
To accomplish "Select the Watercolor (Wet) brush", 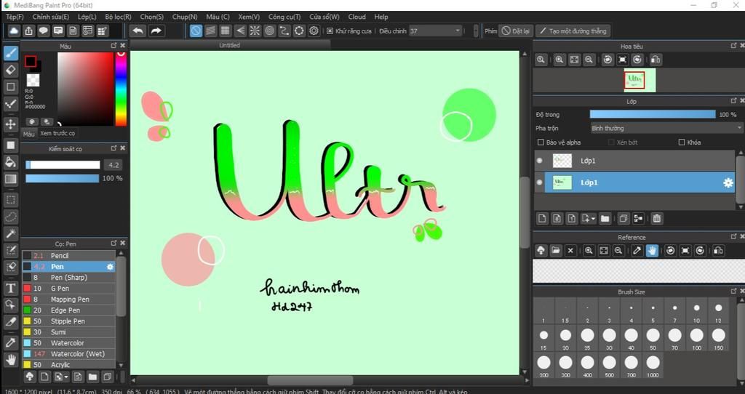I will tap(69, 353).
